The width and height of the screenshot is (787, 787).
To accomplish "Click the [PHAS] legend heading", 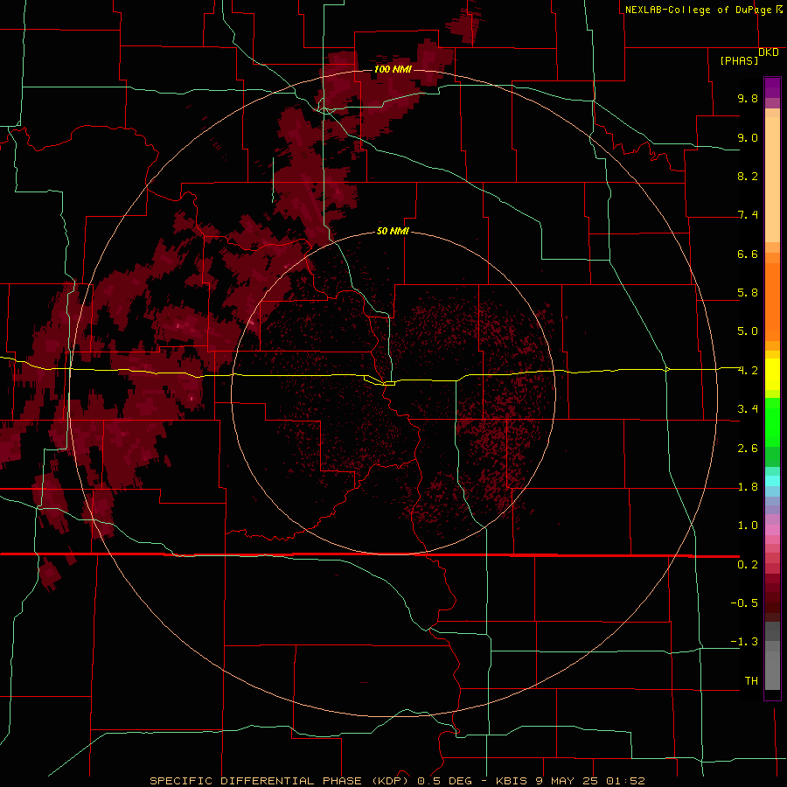I will (739, 60).
